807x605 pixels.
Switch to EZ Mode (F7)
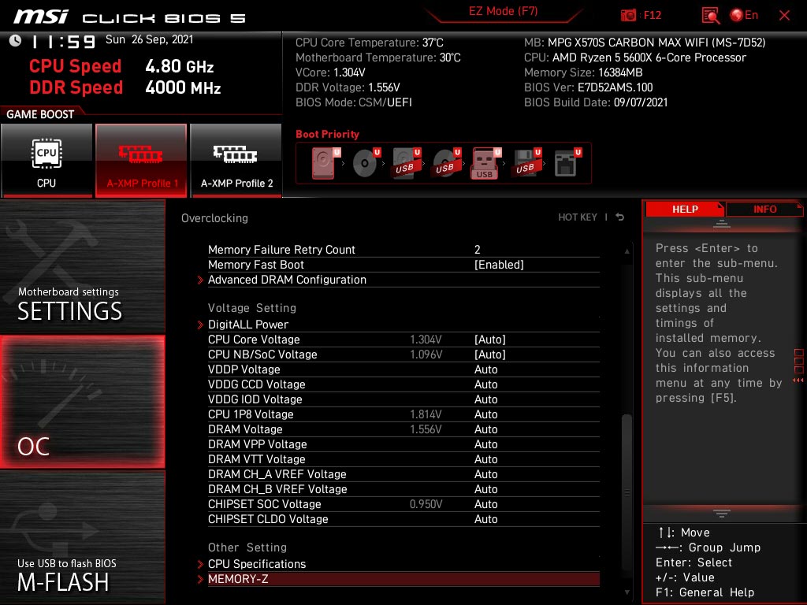click(503, 11)
